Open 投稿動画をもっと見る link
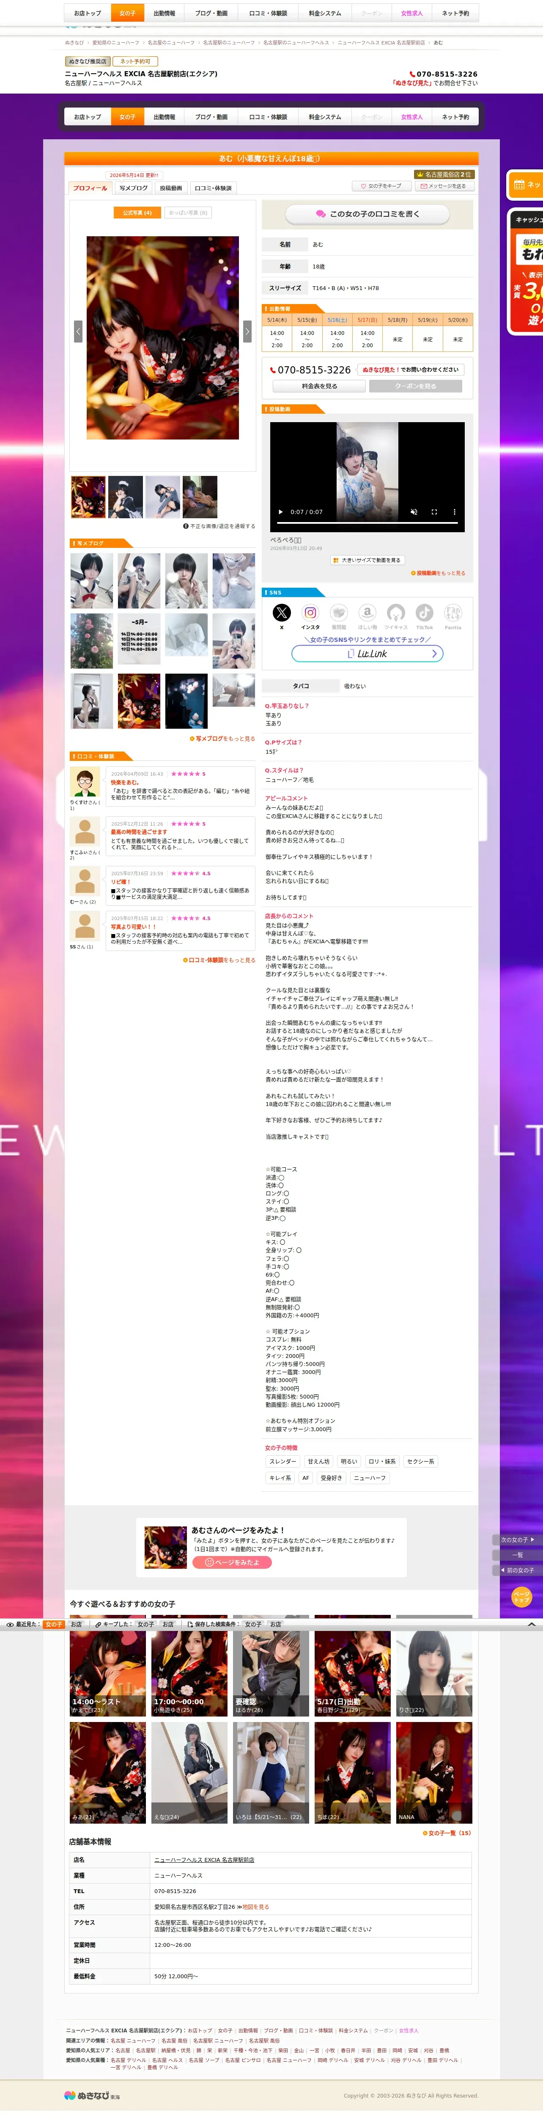Image resolution: width=543 pixels, height=2123 pixels. tap(439, 573)
